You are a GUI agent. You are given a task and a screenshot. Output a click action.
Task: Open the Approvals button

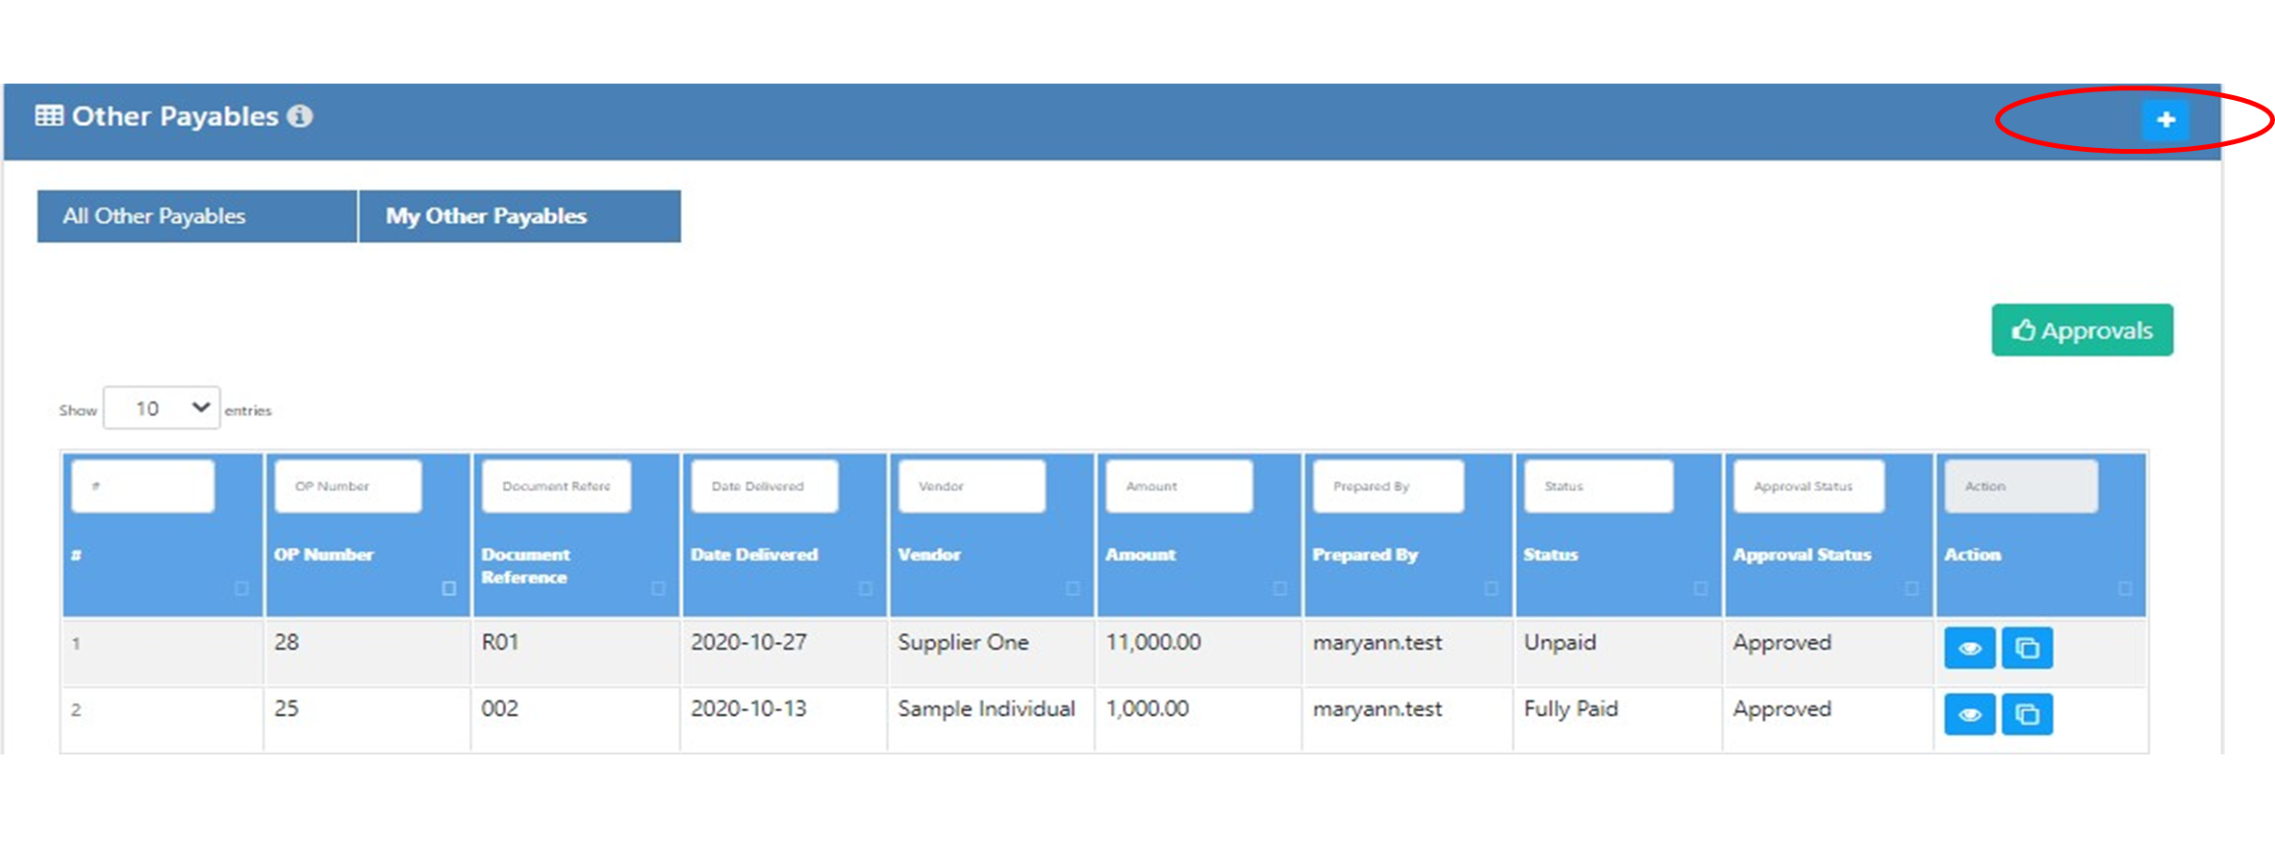(2082, 331)
